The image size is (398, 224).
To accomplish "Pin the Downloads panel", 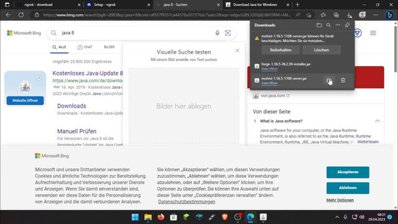I will click(x=347, y=25).
